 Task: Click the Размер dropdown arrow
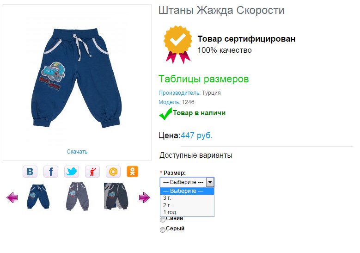coord(210,182)
